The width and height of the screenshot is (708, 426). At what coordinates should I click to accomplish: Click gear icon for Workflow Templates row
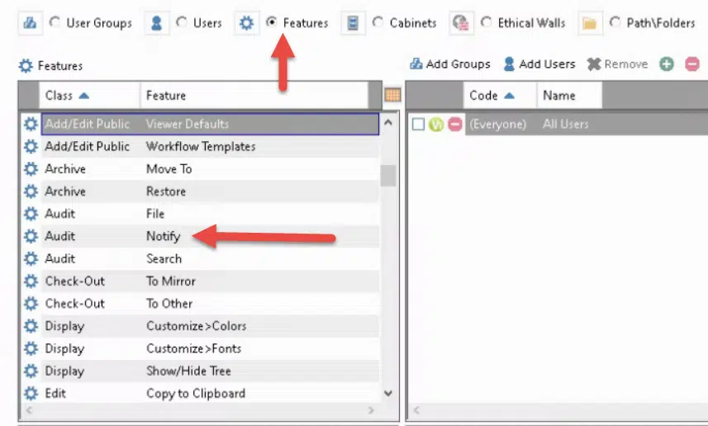pos(31,146)
